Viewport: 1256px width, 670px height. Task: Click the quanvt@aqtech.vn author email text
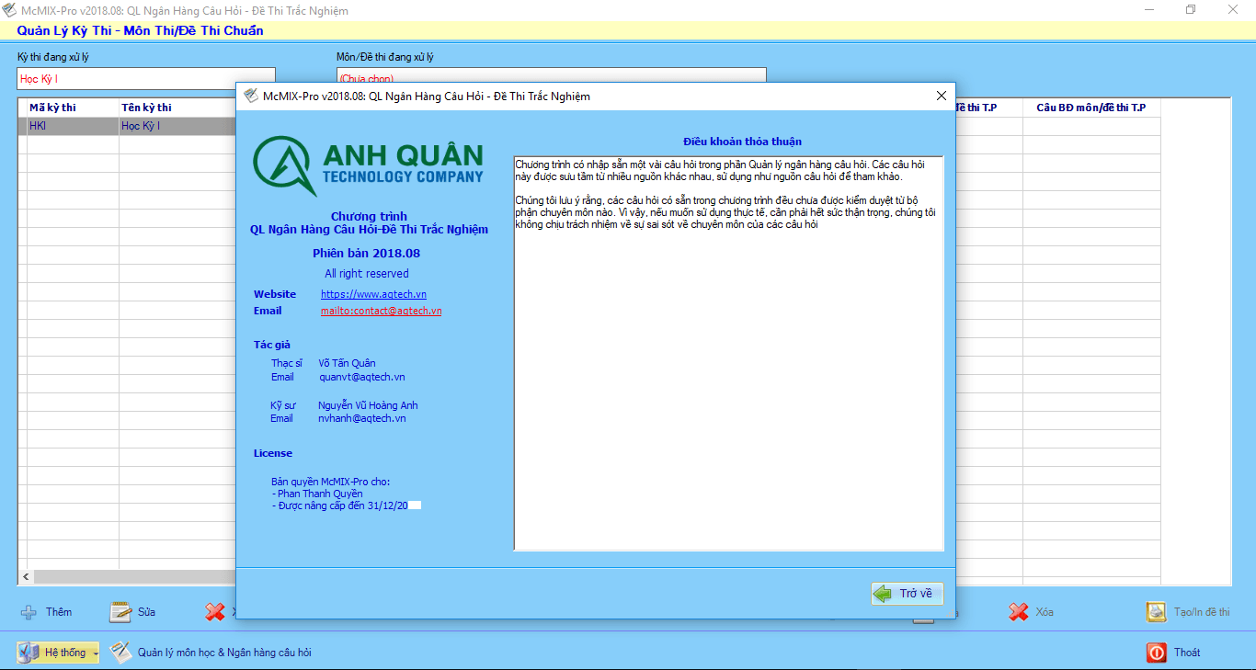tap(361, 377)
